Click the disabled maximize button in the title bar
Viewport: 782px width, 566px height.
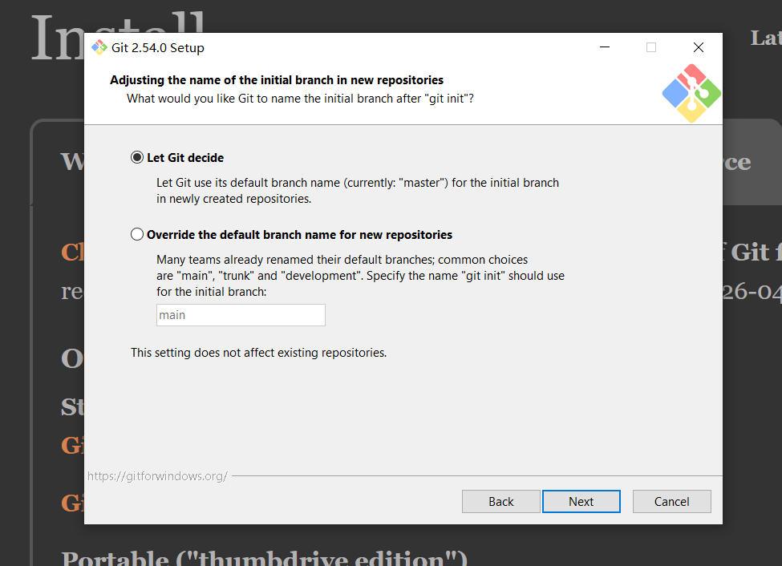[650, 47]
